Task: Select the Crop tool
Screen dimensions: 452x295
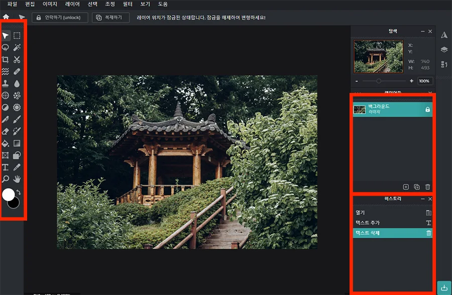Action: coord(6,59)
